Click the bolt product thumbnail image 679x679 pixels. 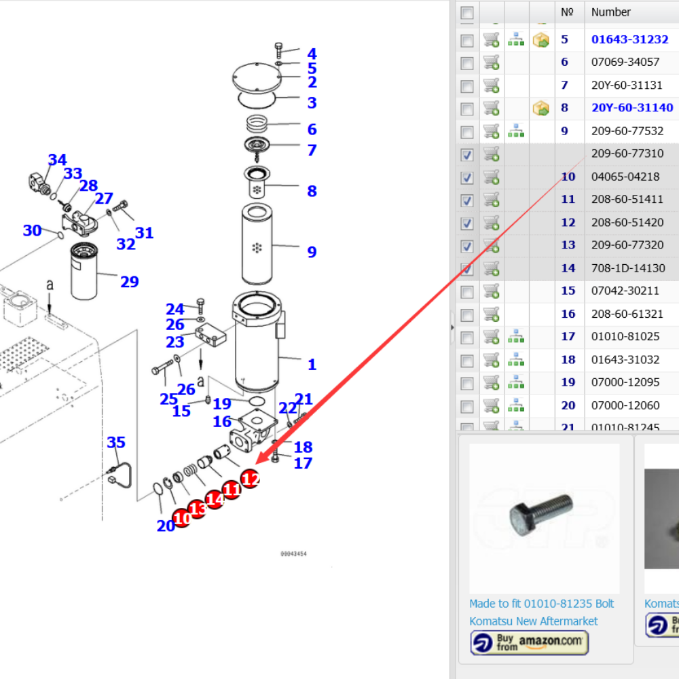pyautogui.click(x=544, y=519)
